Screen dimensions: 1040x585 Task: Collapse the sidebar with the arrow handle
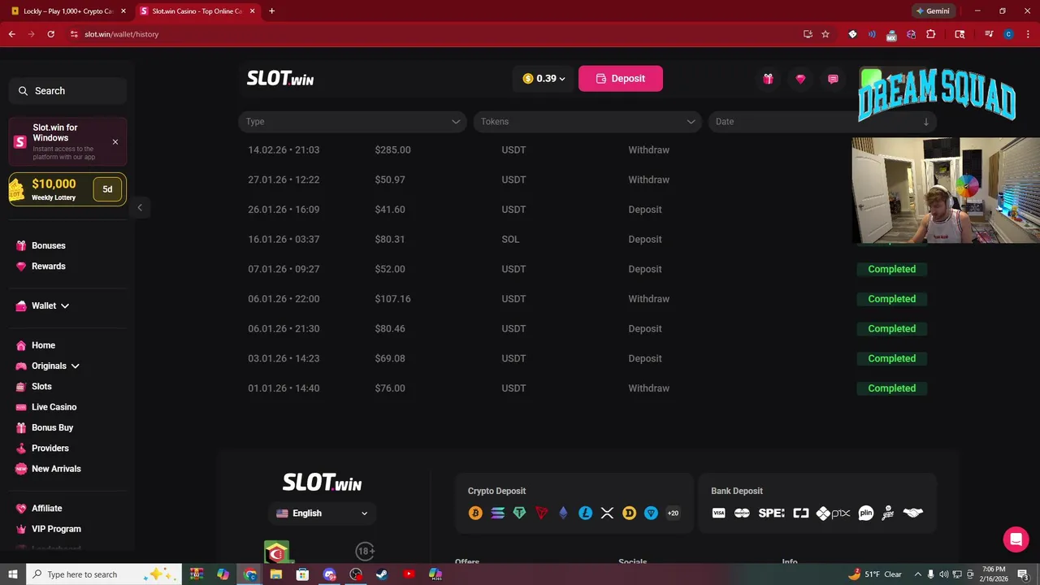(140, 208)
